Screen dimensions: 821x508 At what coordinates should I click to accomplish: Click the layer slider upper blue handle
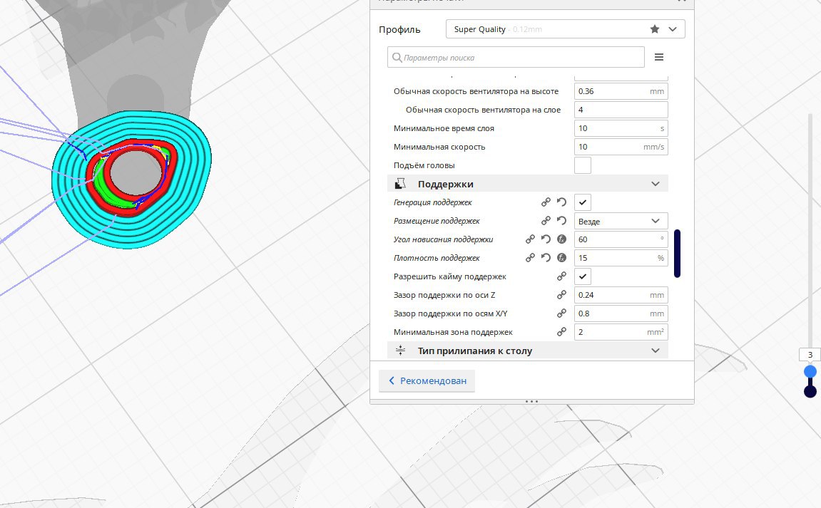810,371
